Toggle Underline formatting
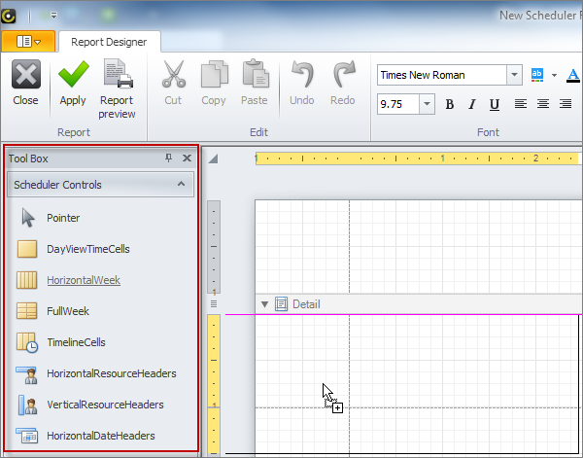The height and width of the screenshot is (458, 583). [495, 104]
